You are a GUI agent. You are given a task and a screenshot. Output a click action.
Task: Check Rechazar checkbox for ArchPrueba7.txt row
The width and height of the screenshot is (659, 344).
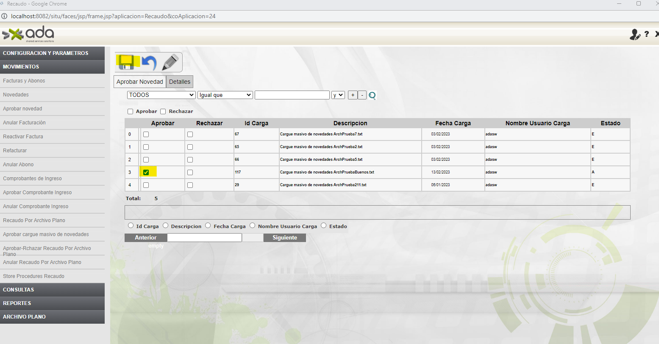[190, 134]
